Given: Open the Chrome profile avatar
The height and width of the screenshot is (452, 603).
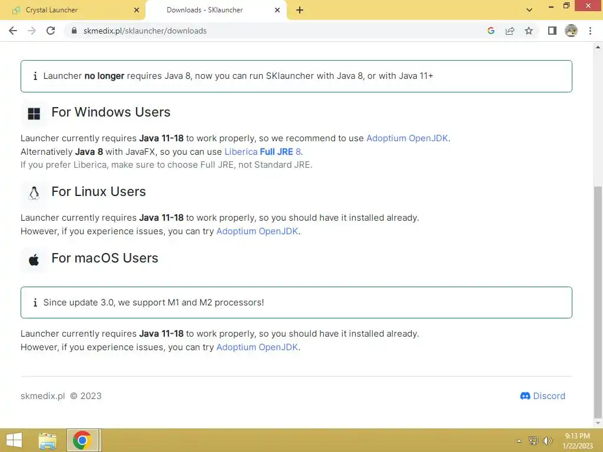Looking at the screenshot, I should pyautogui.click(x=571, y=31).
